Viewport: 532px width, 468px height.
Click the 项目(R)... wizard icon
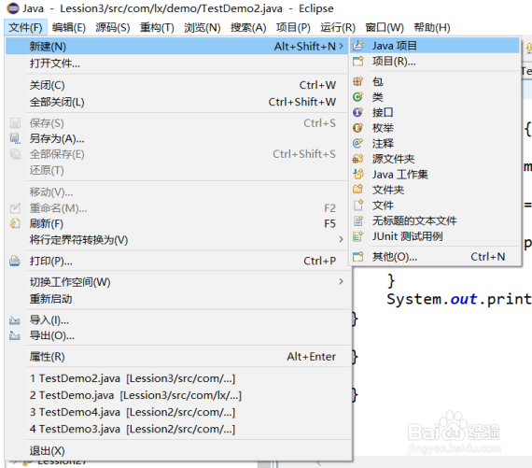[358, 61]
